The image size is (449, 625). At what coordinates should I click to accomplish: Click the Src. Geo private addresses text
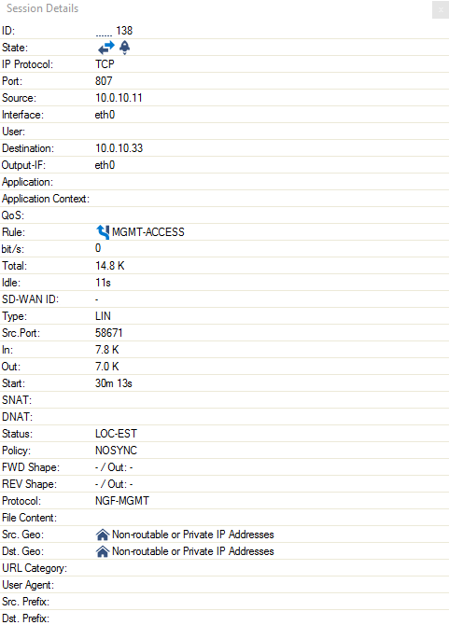(x=193, y=535)
